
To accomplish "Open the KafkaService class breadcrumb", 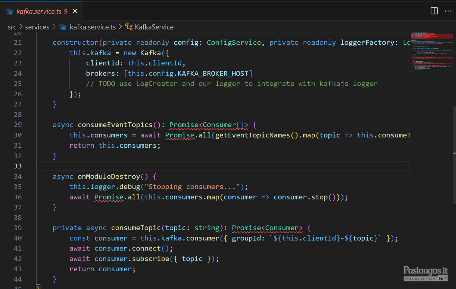I will click(x=154, y=27).
